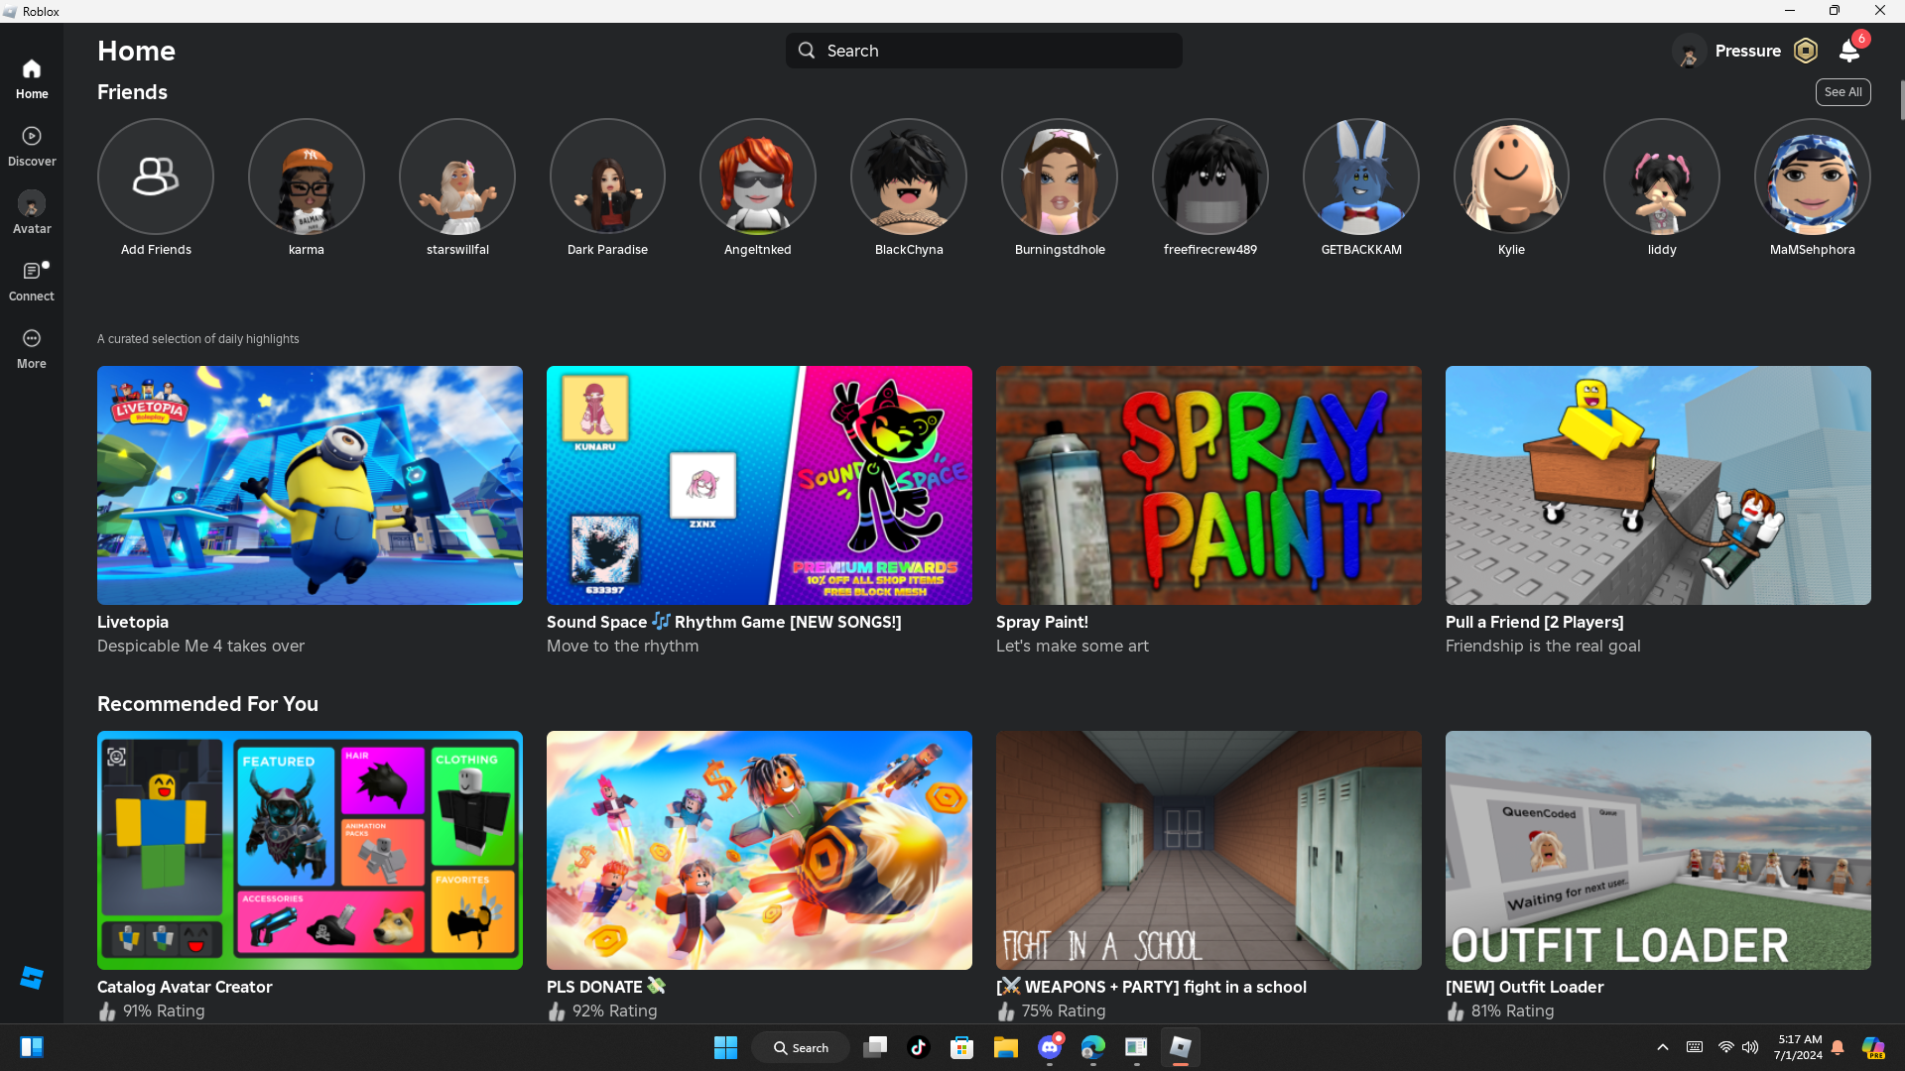The width and height of the screenshot is (1905, 1071).
Task: Open Microsoft Store from taskbar
Action: (962, 1047)
